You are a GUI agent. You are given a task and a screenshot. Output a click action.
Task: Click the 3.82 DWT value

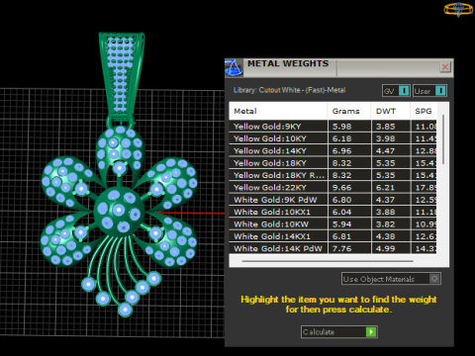(386, 224)
